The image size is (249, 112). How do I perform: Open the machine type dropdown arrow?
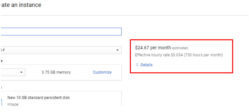click(x=21, y=72)
